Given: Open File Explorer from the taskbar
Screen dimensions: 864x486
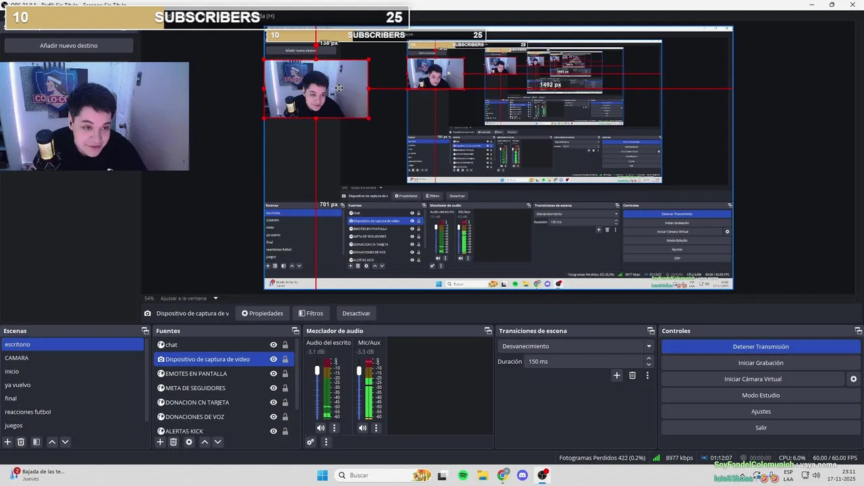Looking at the screenshot, I should click(483, 475).
